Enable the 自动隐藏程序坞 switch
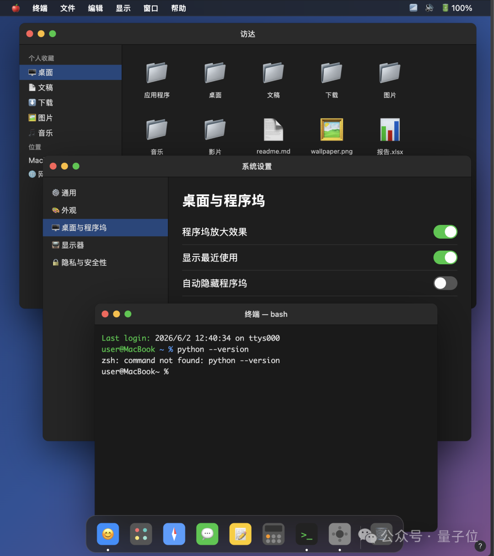This screenshot has width=494, height=556. tap(446, 283)
